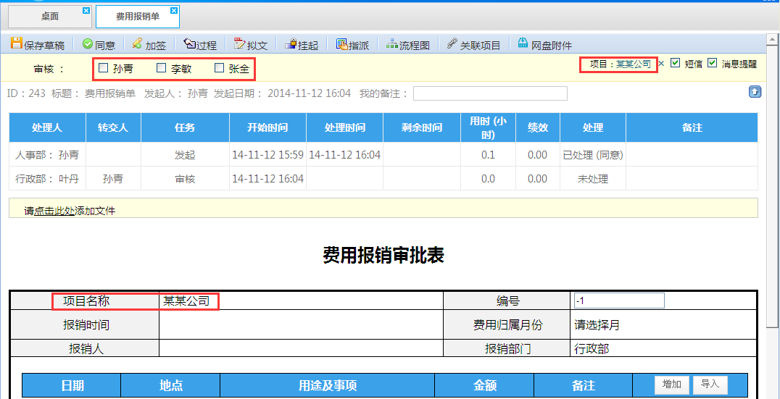The image size is (780, 399).
Task: Click the 未处理 status cell
Action: [x=593, y=179]
